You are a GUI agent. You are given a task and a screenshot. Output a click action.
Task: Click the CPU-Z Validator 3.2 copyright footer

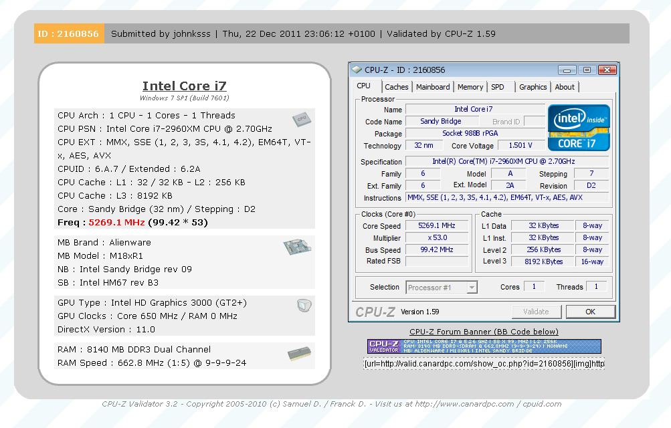(x=332, y=404)
